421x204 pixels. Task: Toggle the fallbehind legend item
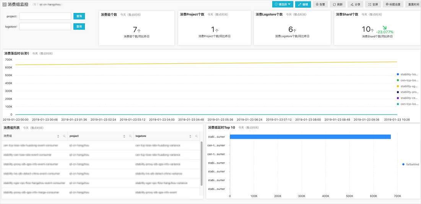point(411,164)
